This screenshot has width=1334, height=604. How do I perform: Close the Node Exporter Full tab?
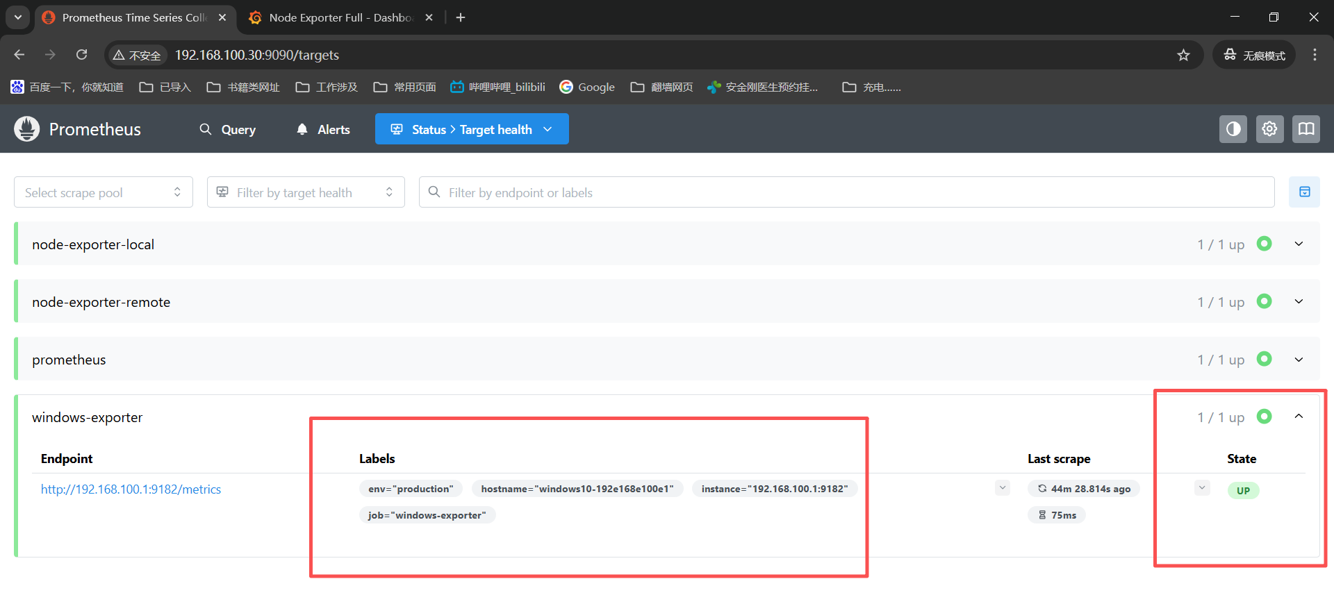(429, 17)
